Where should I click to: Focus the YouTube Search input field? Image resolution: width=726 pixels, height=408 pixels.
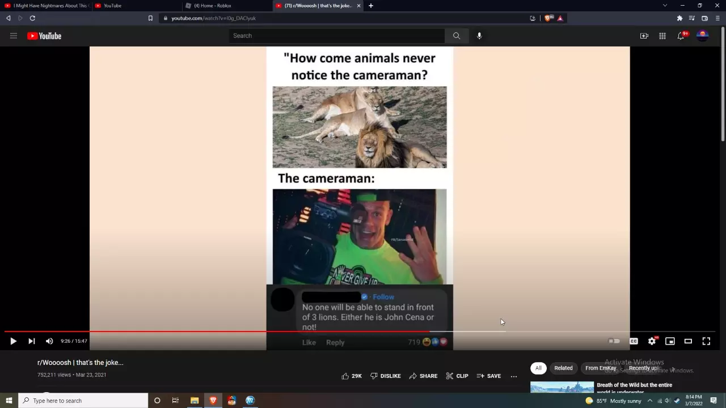click(x=337, y=36)
